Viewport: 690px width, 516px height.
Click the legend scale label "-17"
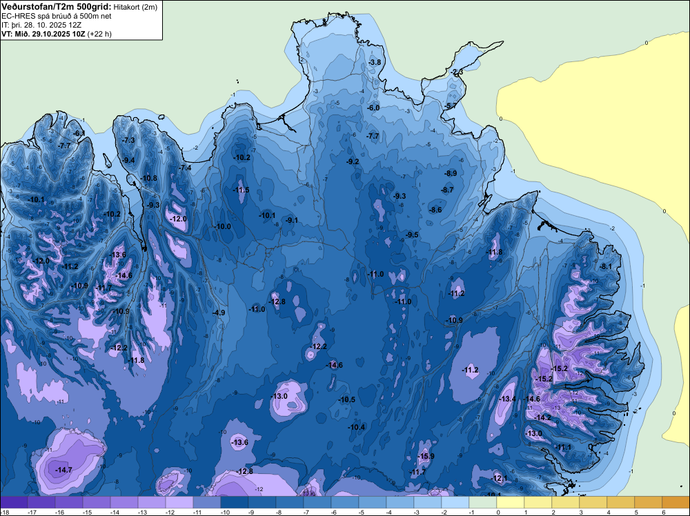point(32,512)
